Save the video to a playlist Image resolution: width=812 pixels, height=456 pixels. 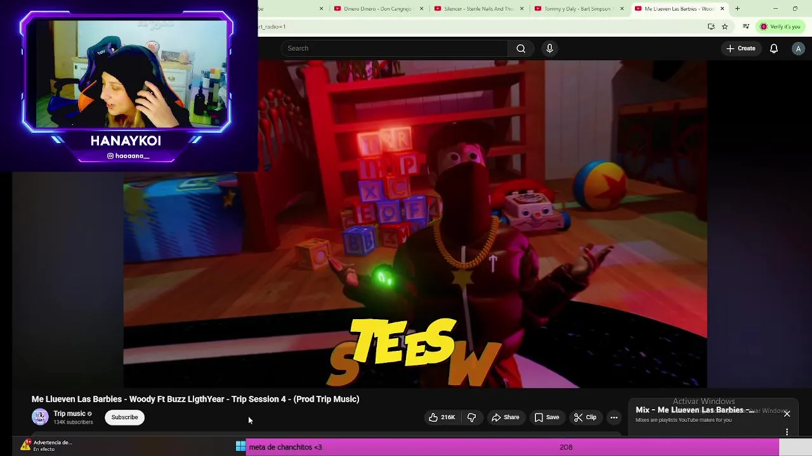pos(547,417)
